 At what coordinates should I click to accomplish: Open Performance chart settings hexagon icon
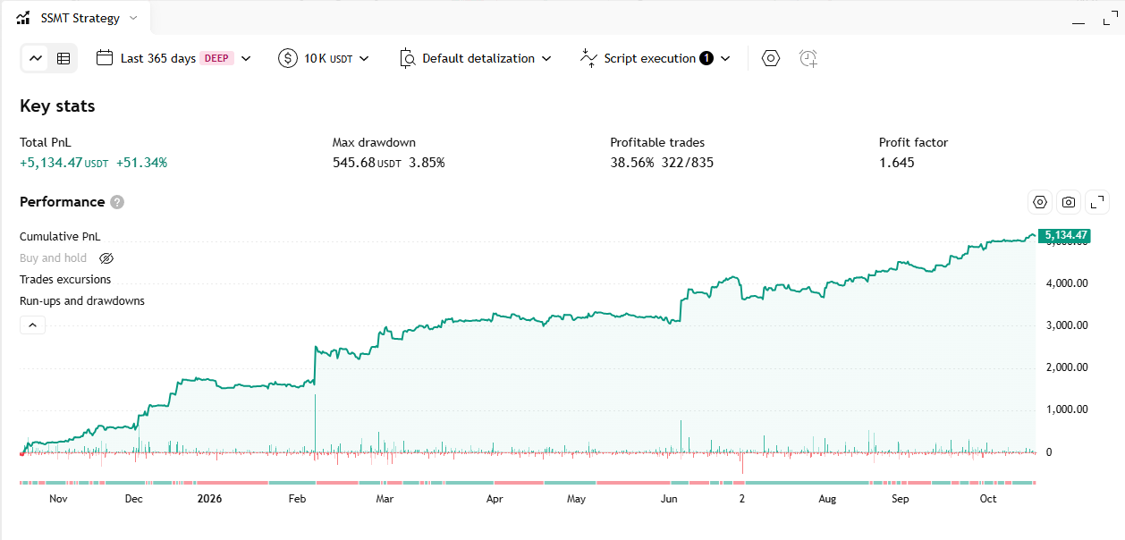click(x=1040, y=202)
